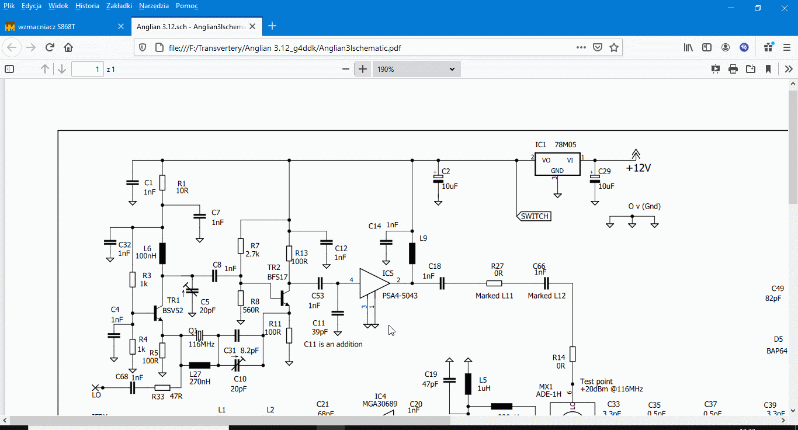Toggle the Firefox sidebars button
This screenshot has width=798, height=430.
coord(707,48)
